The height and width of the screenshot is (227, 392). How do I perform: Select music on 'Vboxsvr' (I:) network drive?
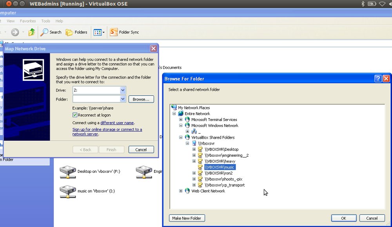pyautogui.click(x=87, y=191)
